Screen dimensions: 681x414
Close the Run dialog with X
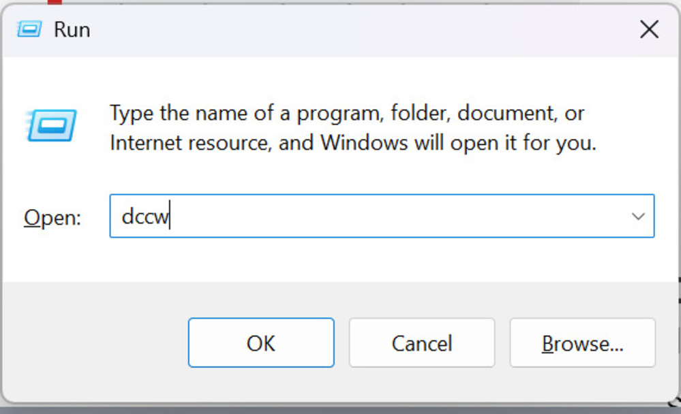[648, 29]
